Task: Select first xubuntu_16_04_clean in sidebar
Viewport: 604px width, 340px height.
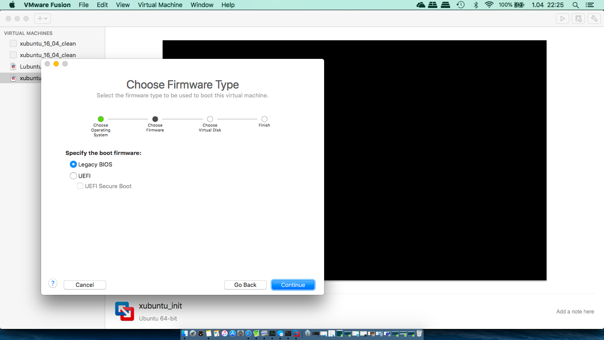Action: 48,43
